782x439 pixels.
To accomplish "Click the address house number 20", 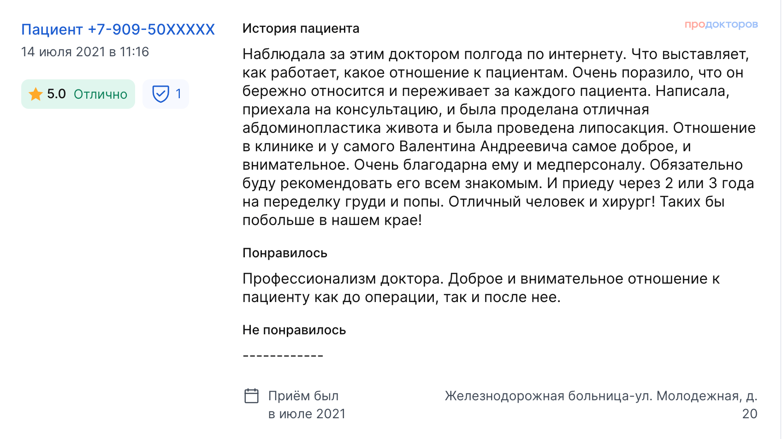I will 749,414.
